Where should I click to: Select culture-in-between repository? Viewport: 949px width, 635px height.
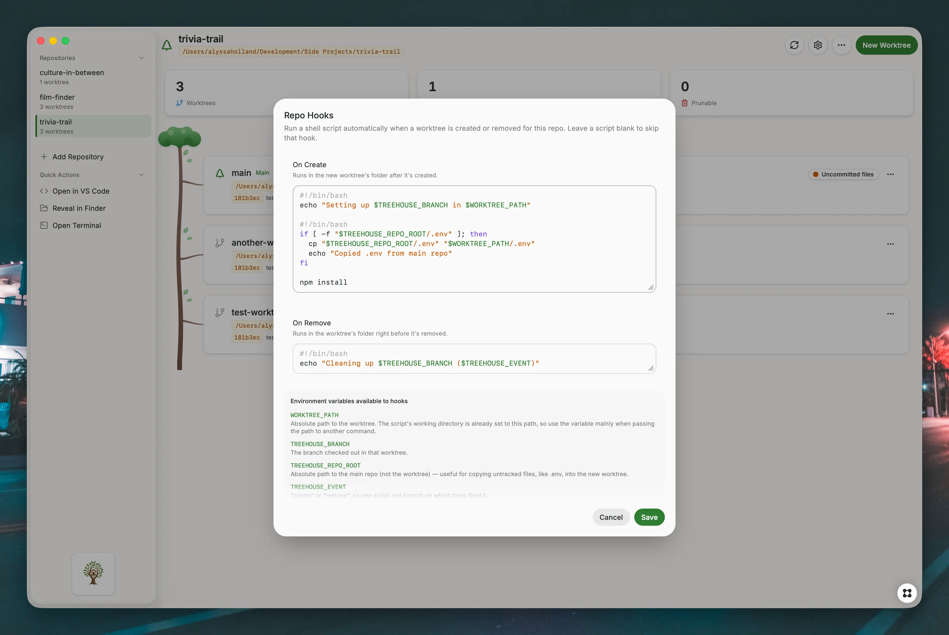coord(93,76)
